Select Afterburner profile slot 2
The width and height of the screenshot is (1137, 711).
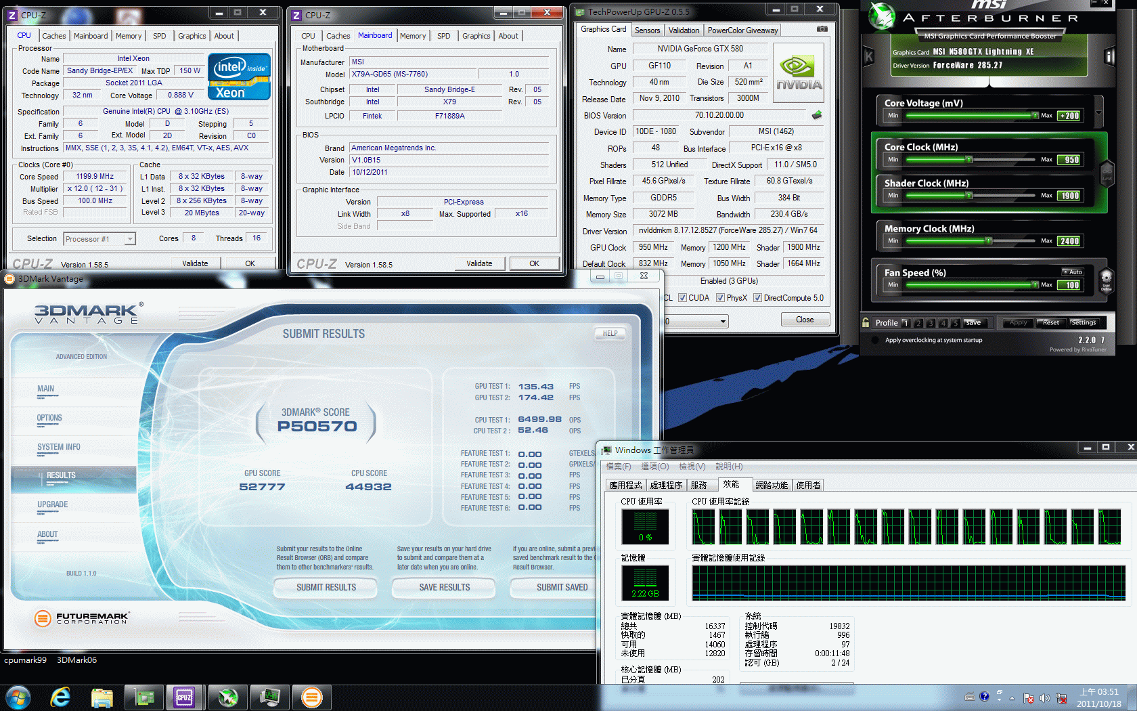coord(918,323)
